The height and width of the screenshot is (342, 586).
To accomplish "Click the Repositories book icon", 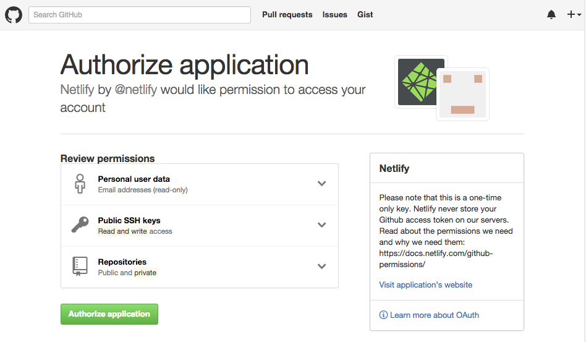I will [80, 267].
